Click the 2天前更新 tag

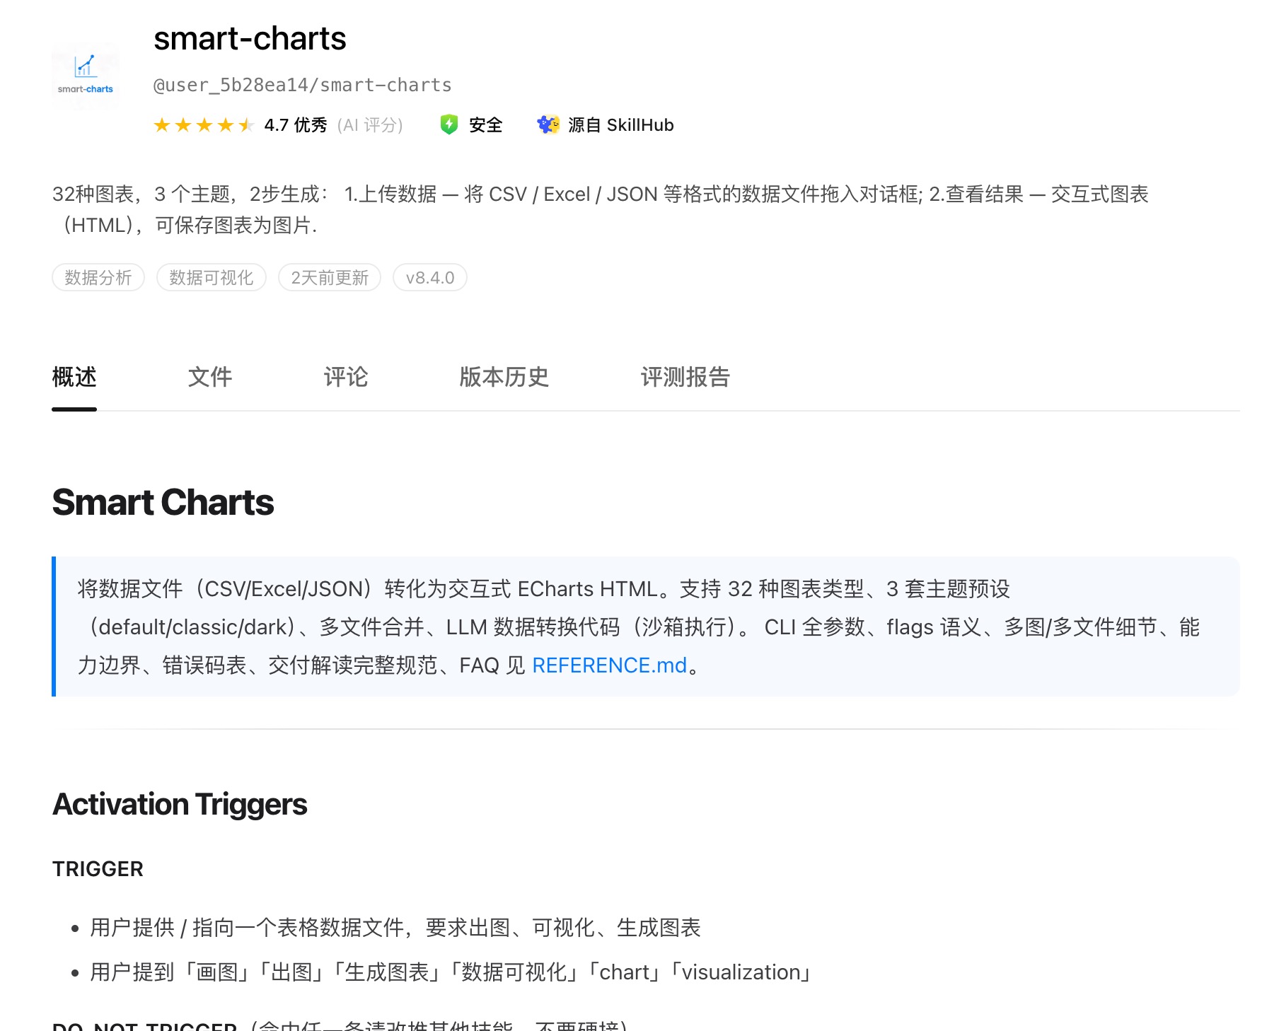(330, 277)
